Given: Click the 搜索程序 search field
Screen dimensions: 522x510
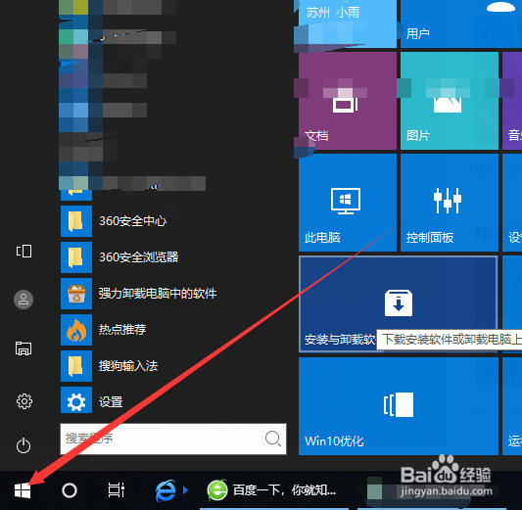Looking at the screenshot, I should pyautogui.click(x=173, y=439).
